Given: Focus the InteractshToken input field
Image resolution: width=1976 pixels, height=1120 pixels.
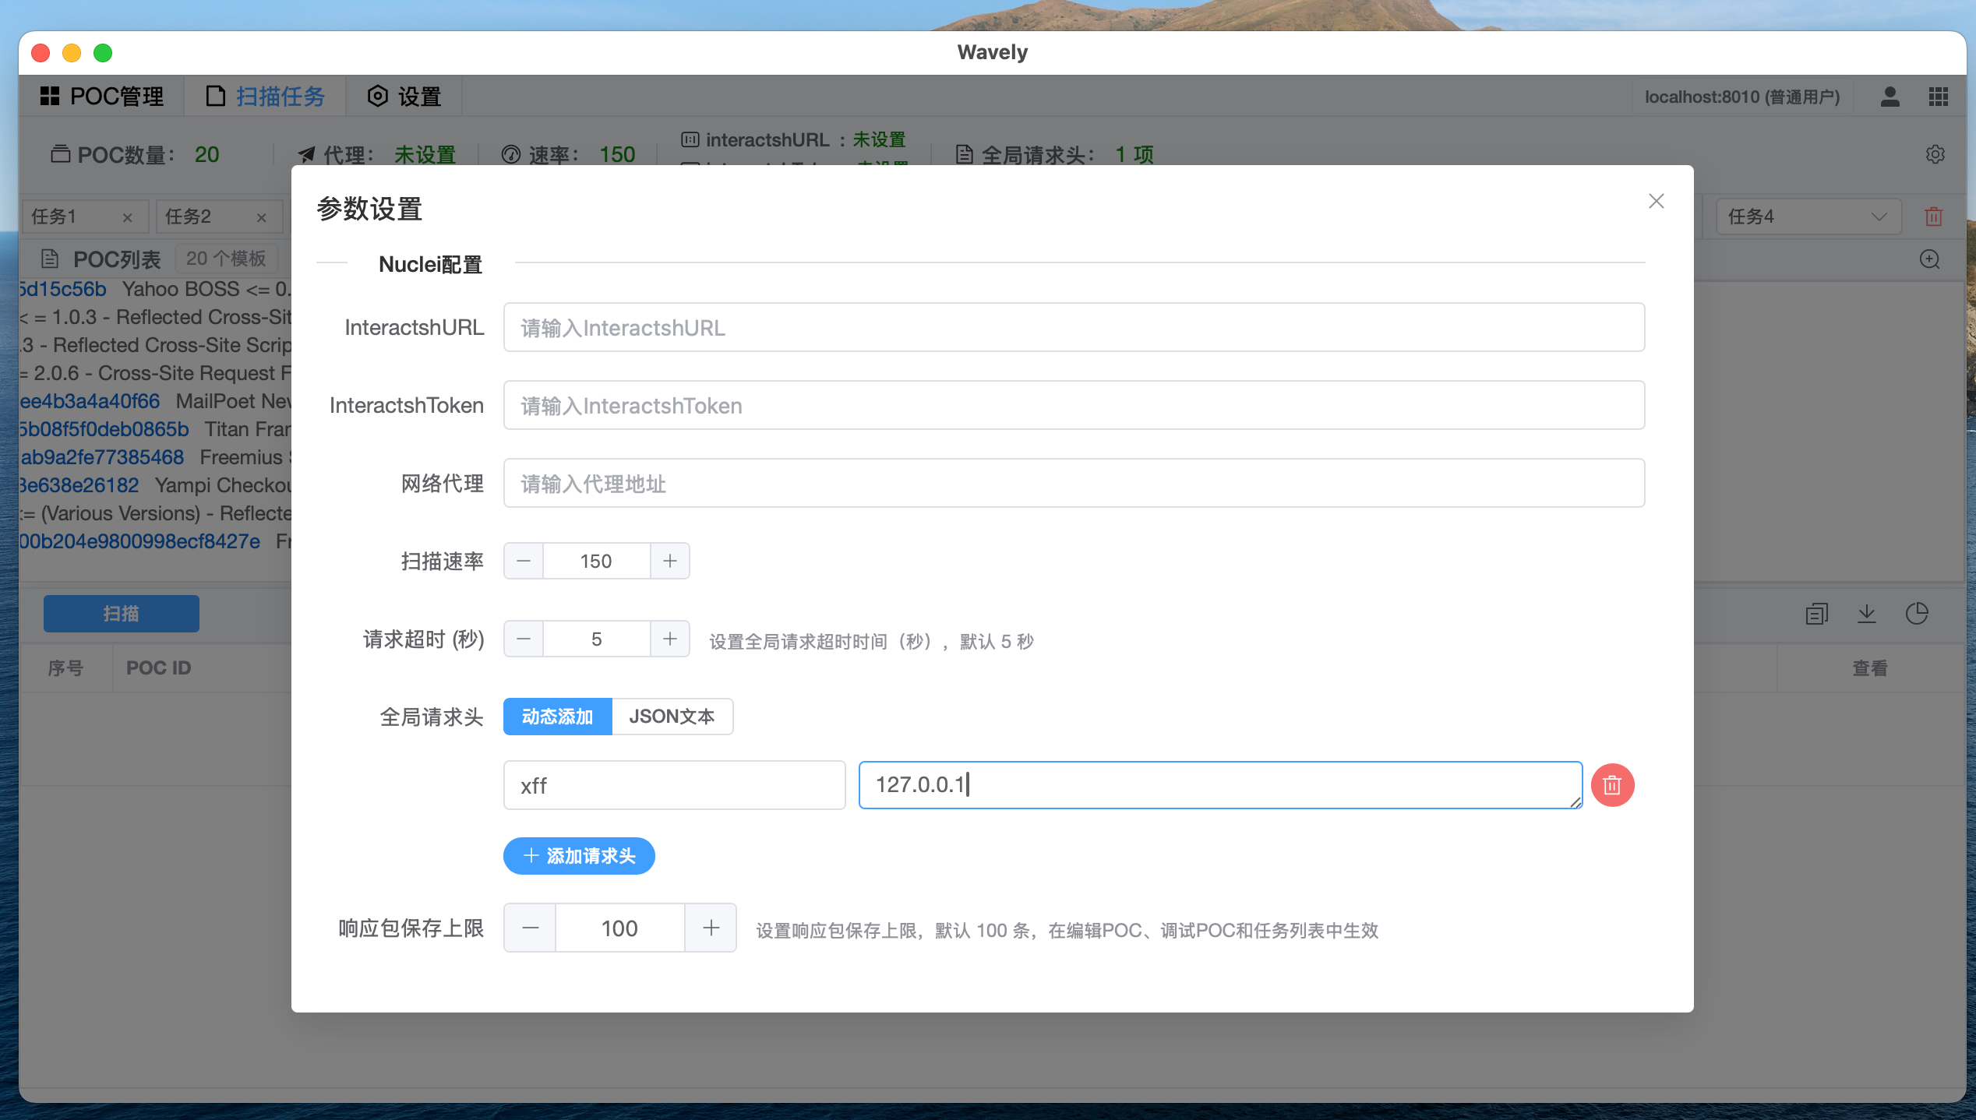Looking at the screenshot, I should (x=1074, y=405).
